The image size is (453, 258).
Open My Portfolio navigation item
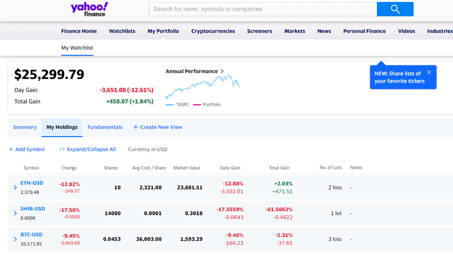point(163,31)
